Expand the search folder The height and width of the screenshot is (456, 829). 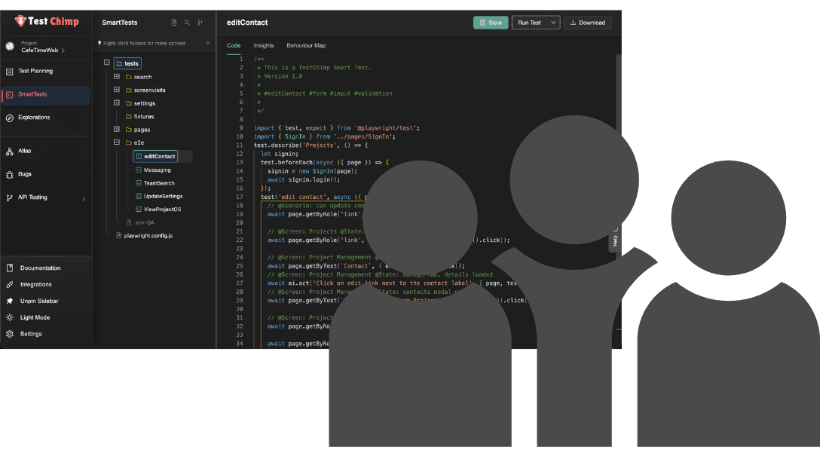[117, 77]
